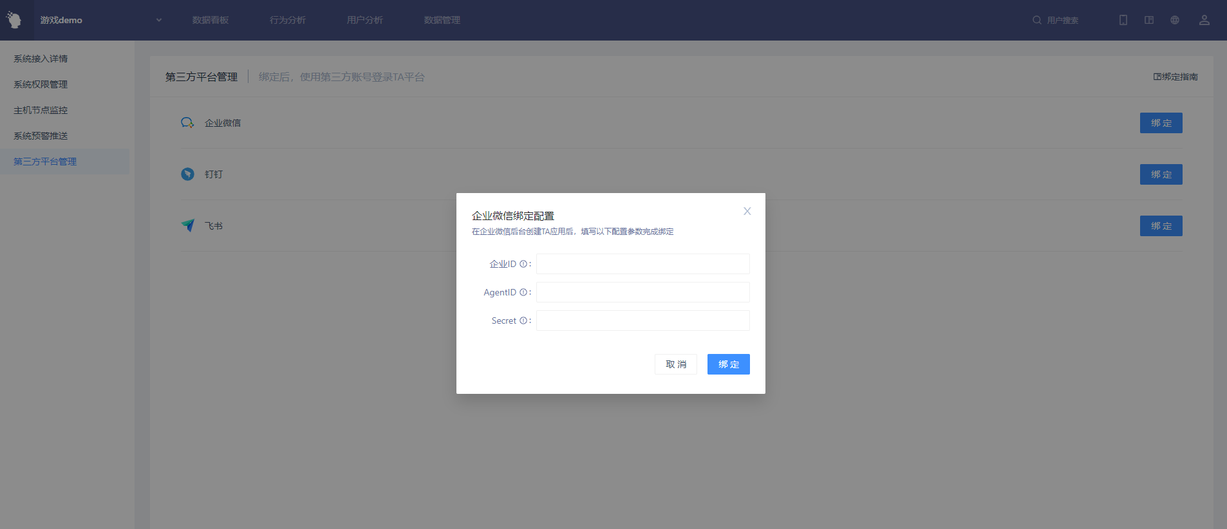Click the info icon next to 企业ID
Viewport: 1227px width, 529px height.
click(523, 264)
